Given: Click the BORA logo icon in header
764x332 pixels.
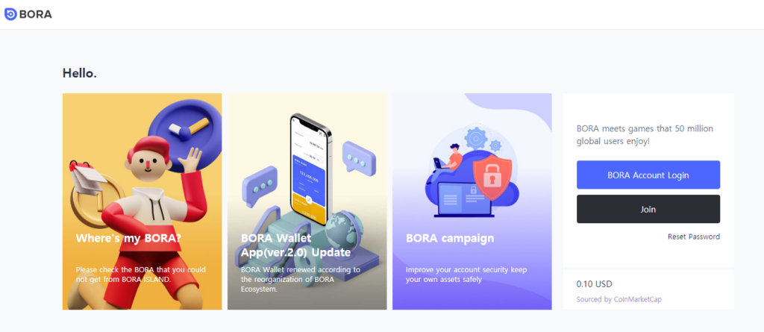Looking at the screenshot, I should (x=10, y=14).
